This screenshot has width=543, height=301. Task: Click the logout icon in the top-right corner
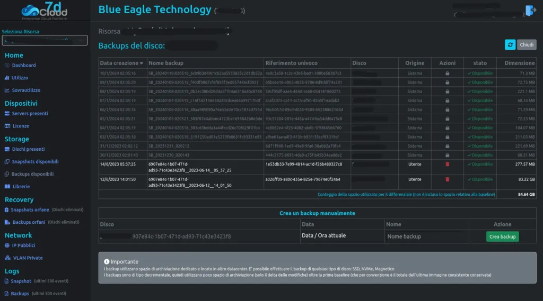[x=530, y=11]
